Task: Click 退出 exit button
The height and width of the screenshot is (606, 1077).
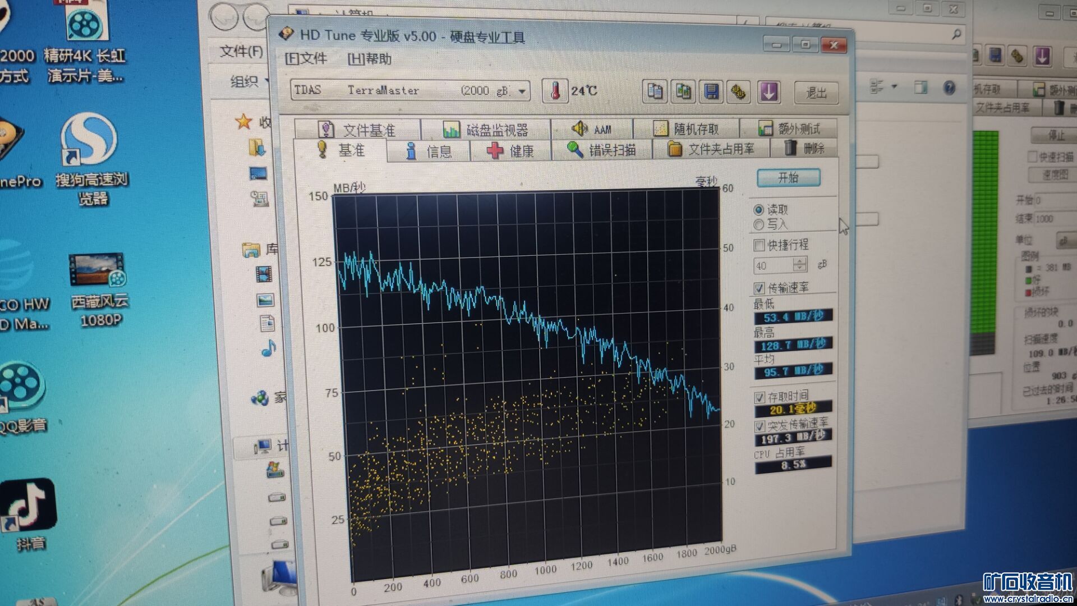Action: (816, 93)
